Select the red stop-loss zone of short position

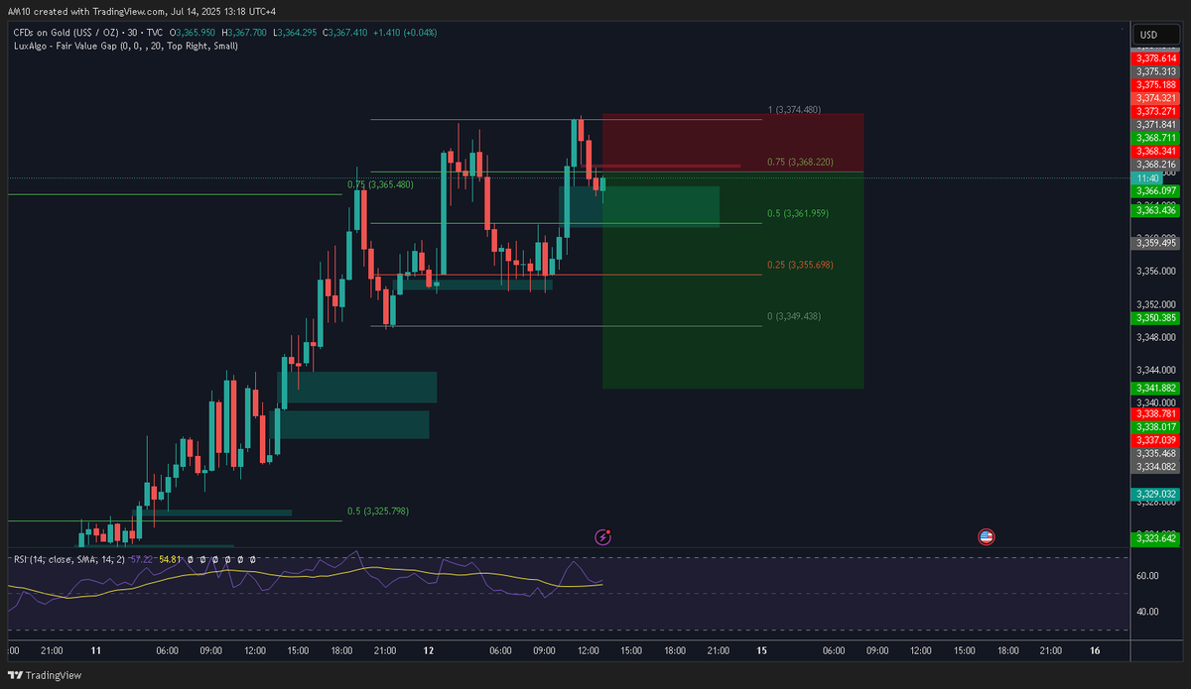[x=732, y=143]
